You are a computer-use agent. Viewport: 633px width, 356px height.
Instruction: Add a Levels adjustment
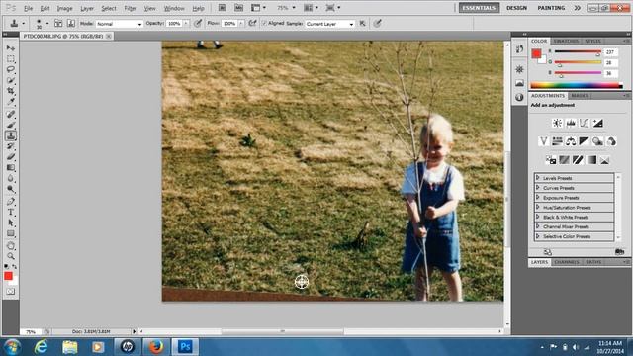pyautogui.click(x=571, y=123)
